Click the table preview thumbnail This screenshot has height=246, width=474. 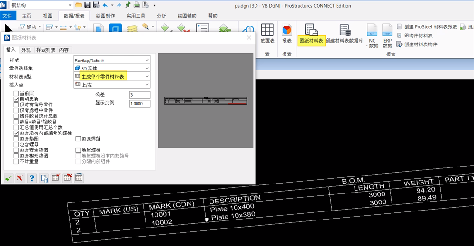point(206,101)
